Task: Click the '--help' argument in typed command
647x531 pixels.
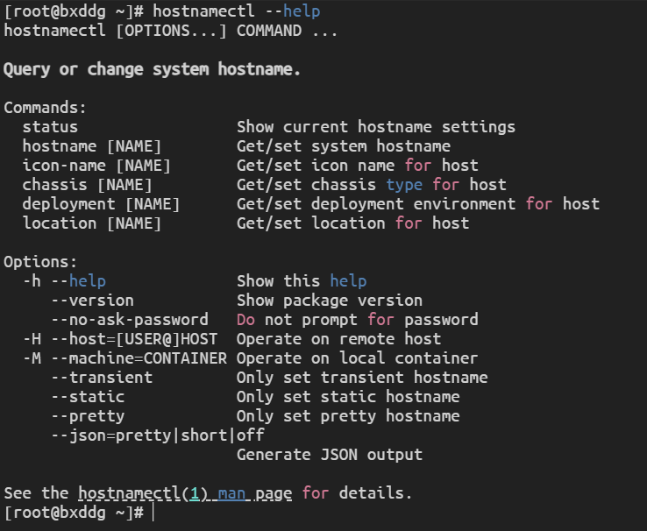Action: click(292, 11)
